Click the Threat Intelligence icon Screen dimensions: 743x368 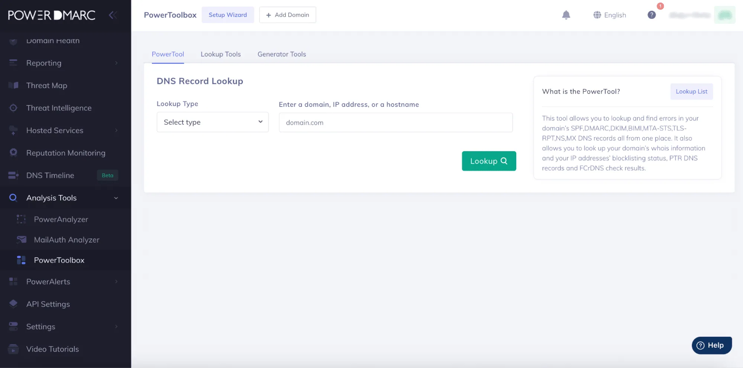[x=13, y=108]
